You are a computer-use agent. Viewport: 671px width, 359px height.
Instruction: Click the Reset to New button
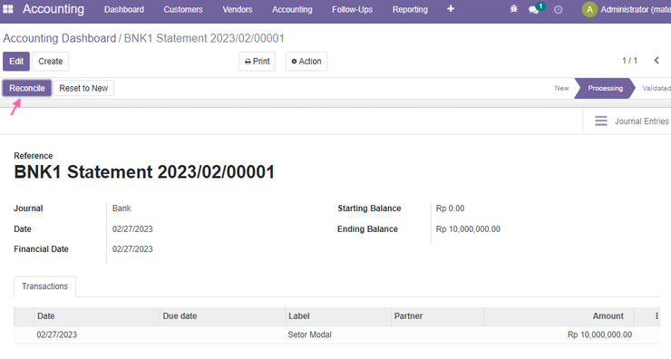(x=83, y=88)
